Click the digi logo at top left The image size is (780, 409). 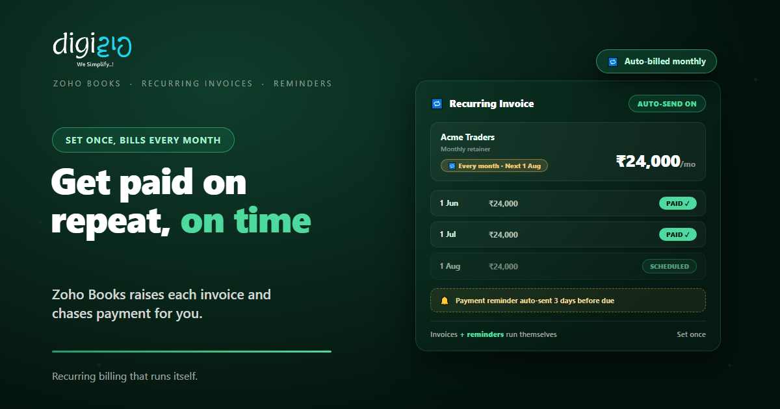coord(92,45)
